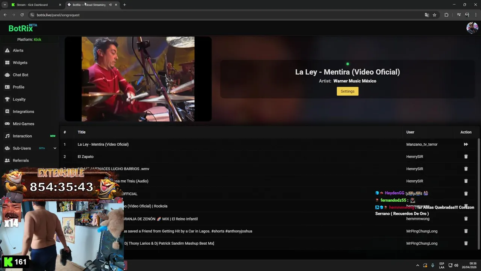Select the BotRix Cloud Streaming tab
This screenshot has height=271, width=481.
coord(89,5)
